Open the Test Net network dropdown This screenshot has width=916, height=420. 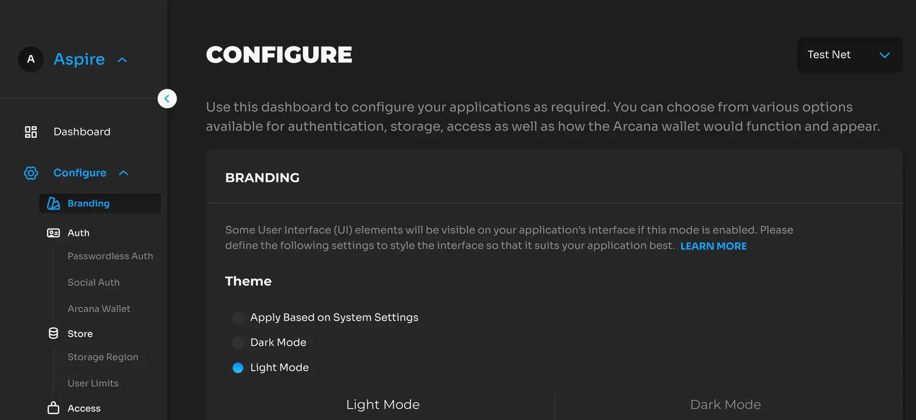tap(849, 55)
